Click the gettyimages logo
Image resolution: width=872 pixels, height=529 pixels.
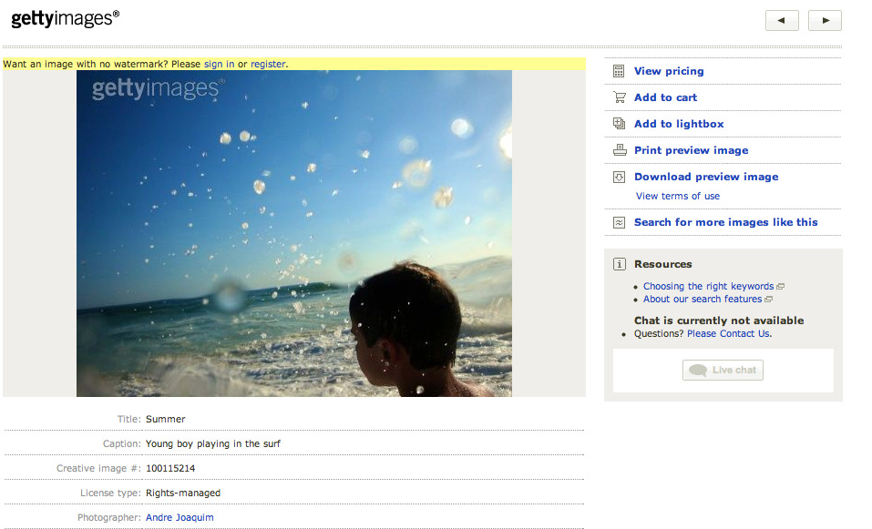coord(65,18)
